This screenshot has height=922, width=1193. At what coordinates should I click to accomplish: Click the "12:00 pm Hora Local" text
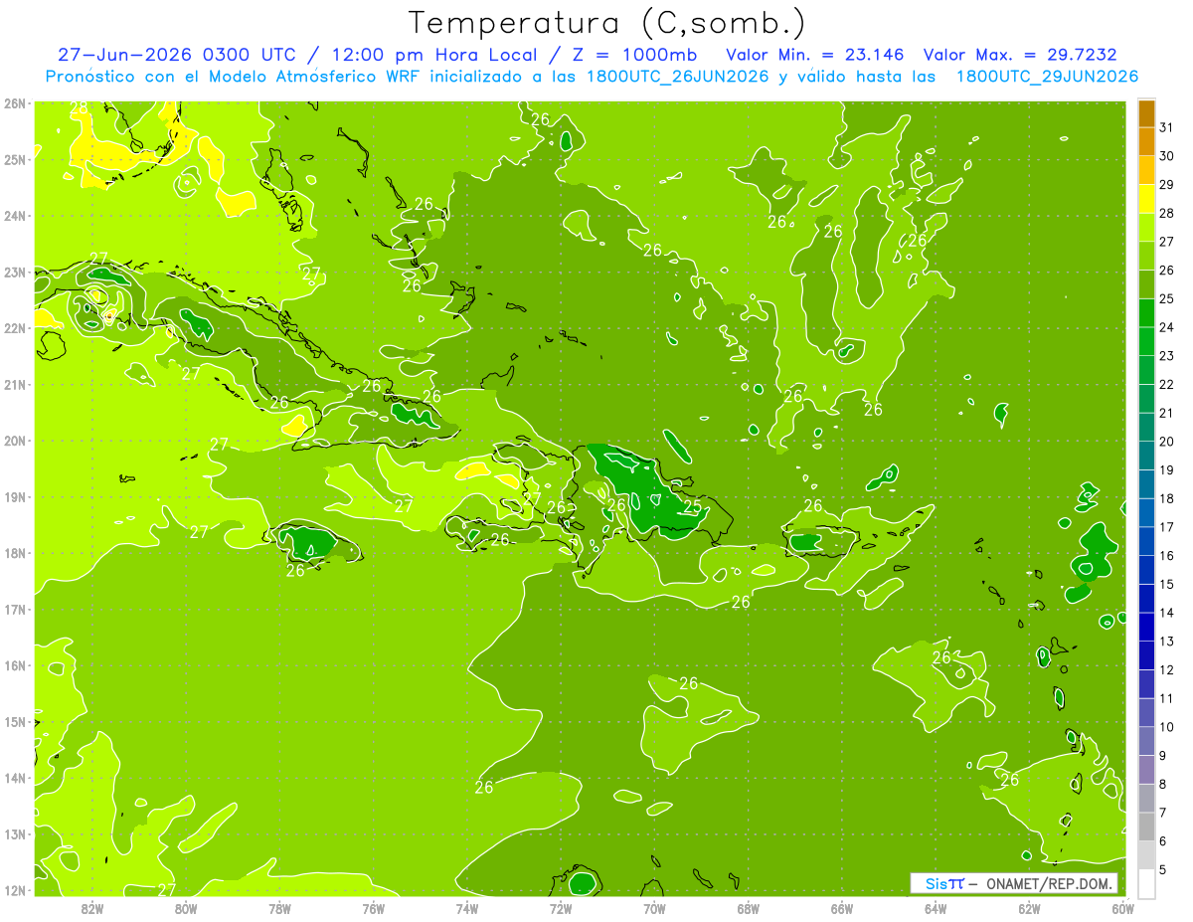click(433, 55)
